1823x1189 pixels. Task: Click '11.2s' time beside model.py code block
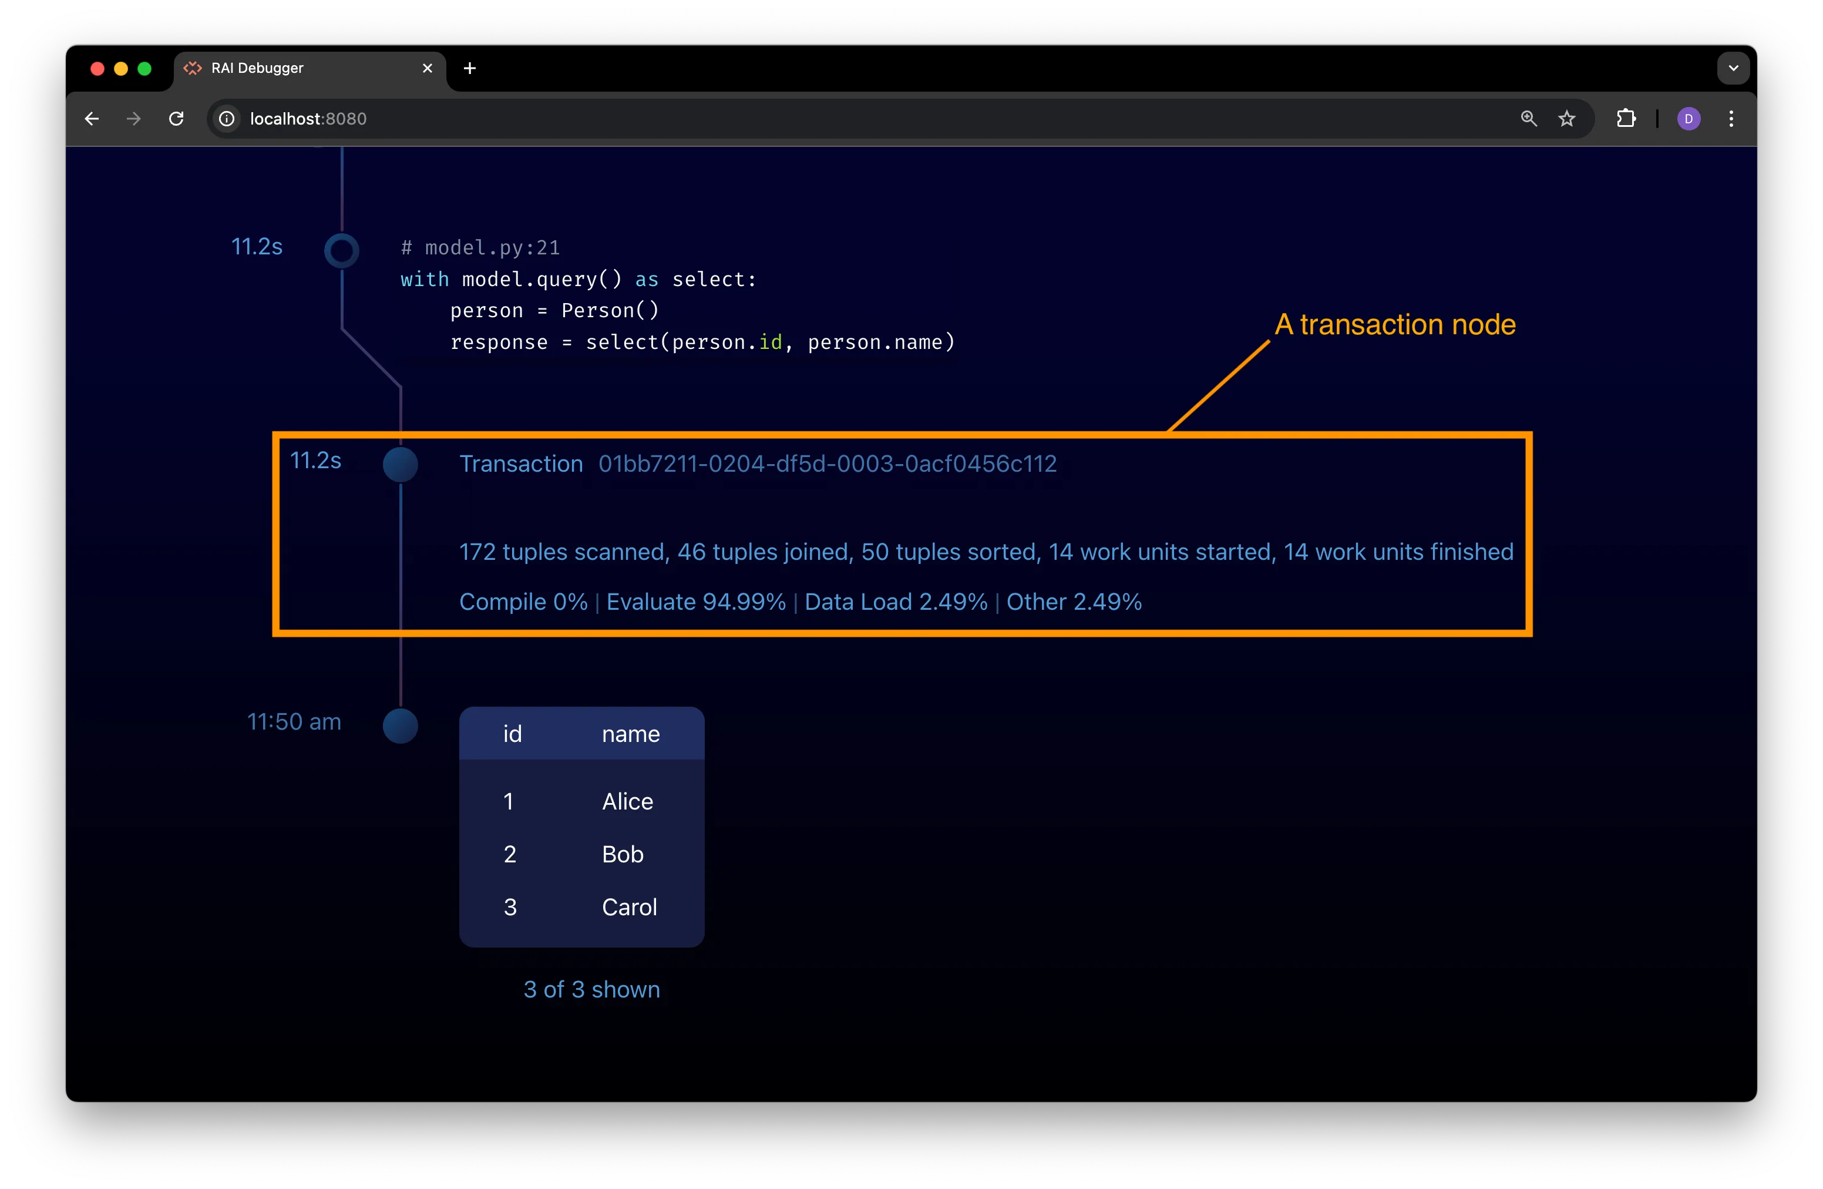coord(257,247)
